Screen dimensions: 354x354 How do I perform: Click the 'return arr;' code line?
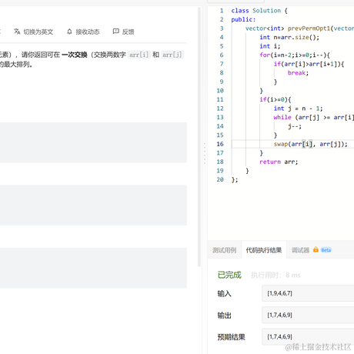pyautogui.click(x=279, y=162)
